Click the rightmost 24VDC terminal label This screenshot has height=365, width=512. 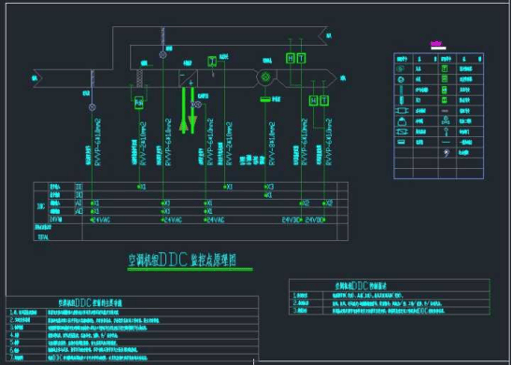click(315, 220)
